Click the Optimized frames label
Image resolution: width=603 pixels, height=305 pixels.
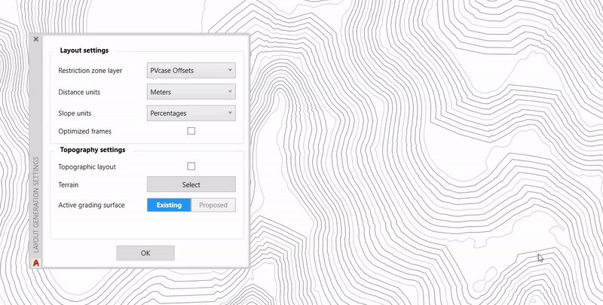85,131
